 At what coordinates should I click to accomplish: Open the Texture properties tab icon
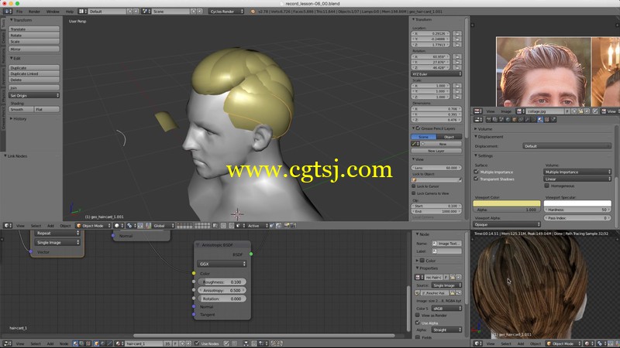pyautogui.click(x=547, y=120)
